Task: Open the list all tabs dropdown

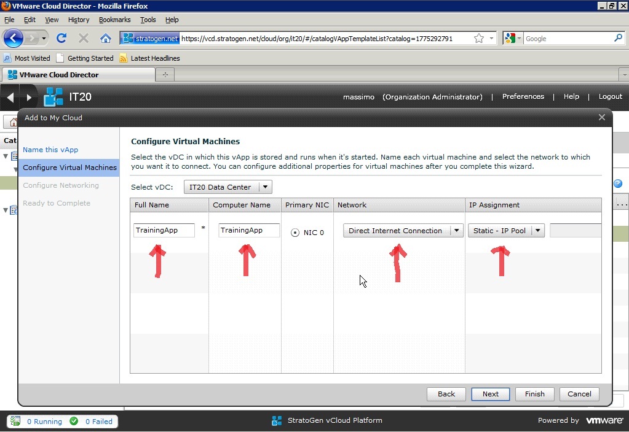Action: coord(624,74)
